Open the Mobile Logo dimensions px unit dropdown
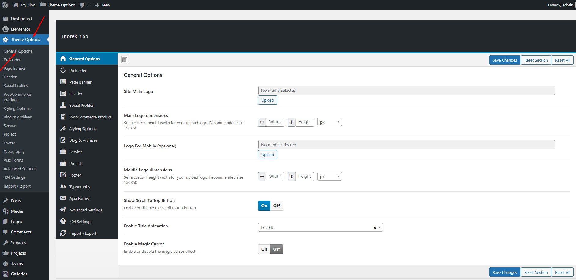Image resolution: width=576 pixels, height=280 pixels. (x=330, y=177)
